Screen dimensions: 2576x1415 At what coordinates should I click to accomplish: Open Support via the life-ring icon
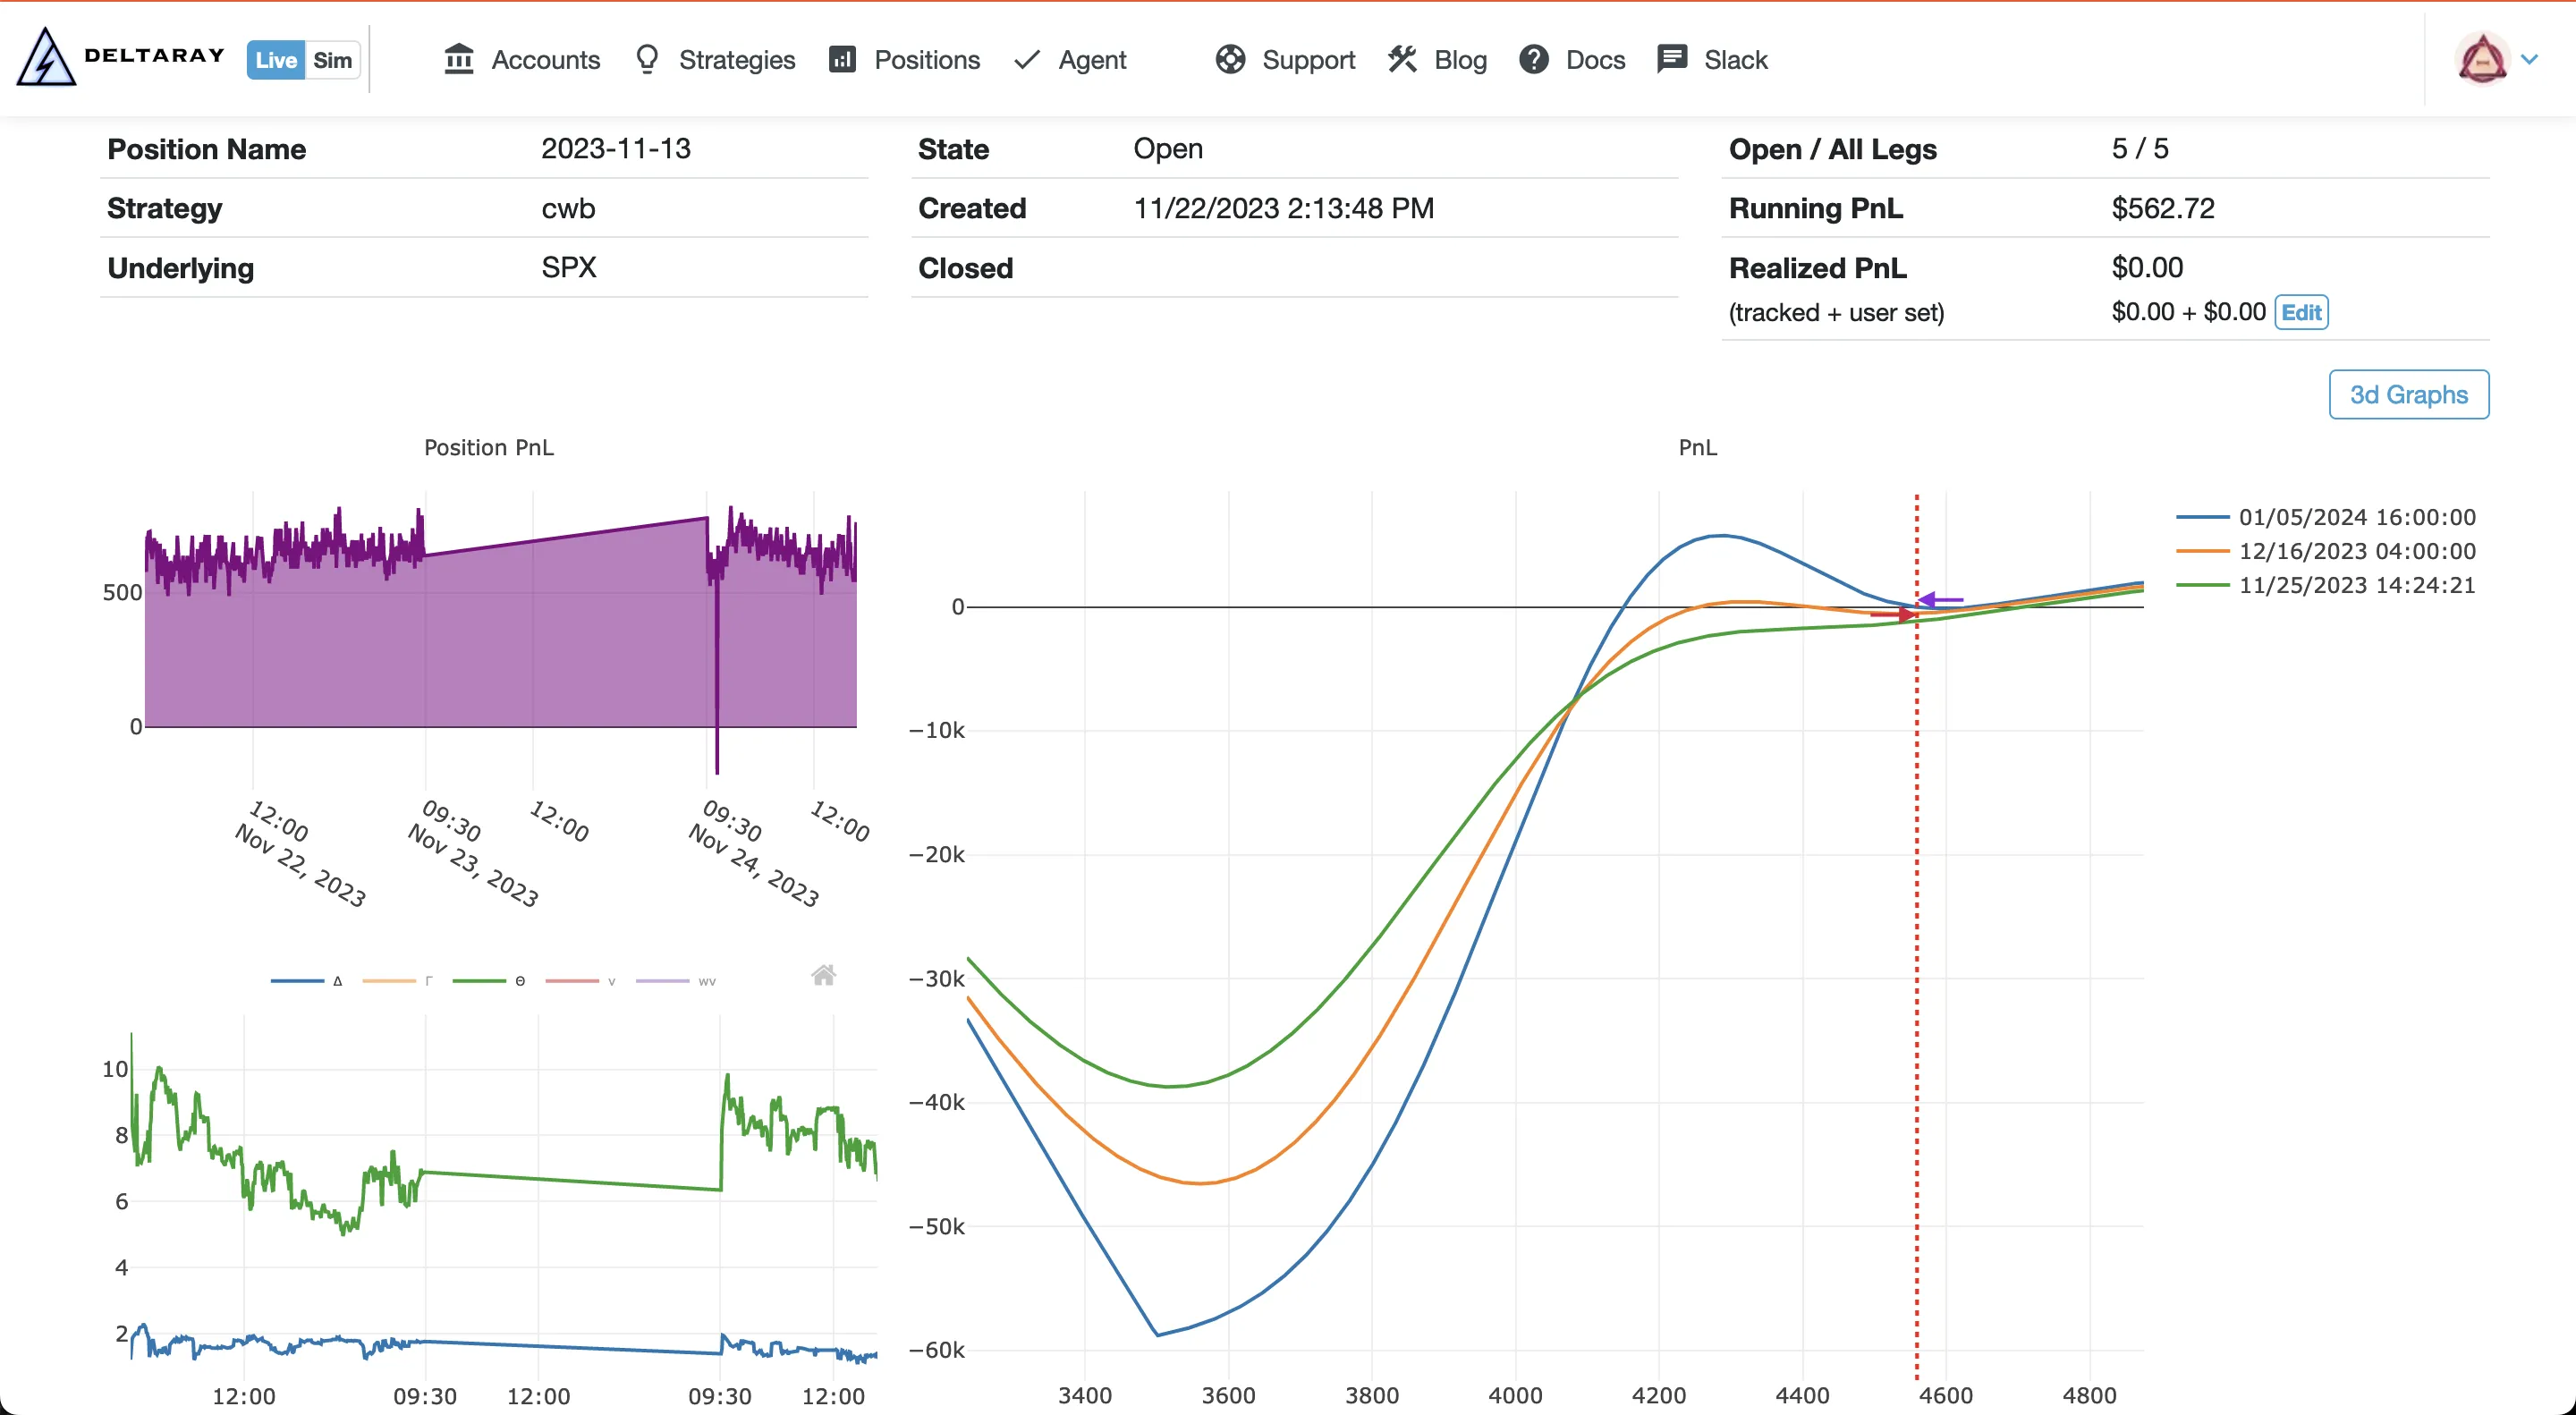point(1231,59)
